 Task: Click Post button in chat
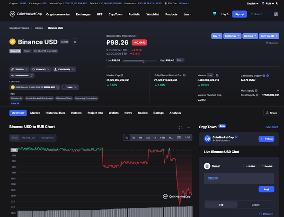[266, 189]
